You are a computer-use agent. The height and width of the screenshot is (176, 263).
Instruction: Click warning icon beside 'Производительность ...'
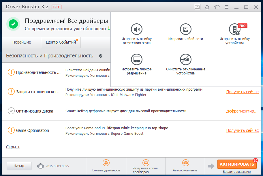11,72
